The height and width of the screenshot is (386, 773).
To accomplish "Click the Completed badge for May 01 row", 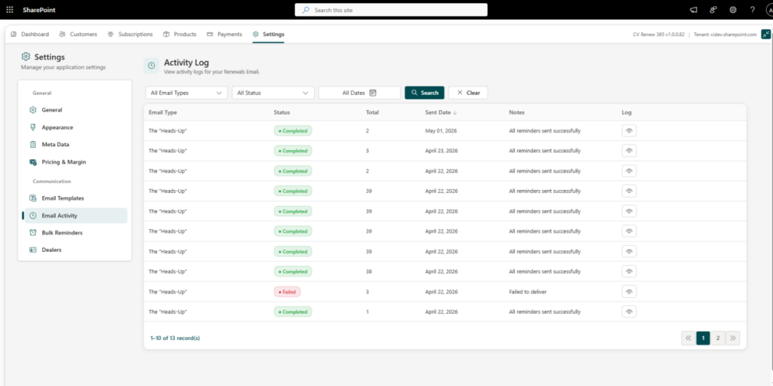I will [x=293, y=130].
